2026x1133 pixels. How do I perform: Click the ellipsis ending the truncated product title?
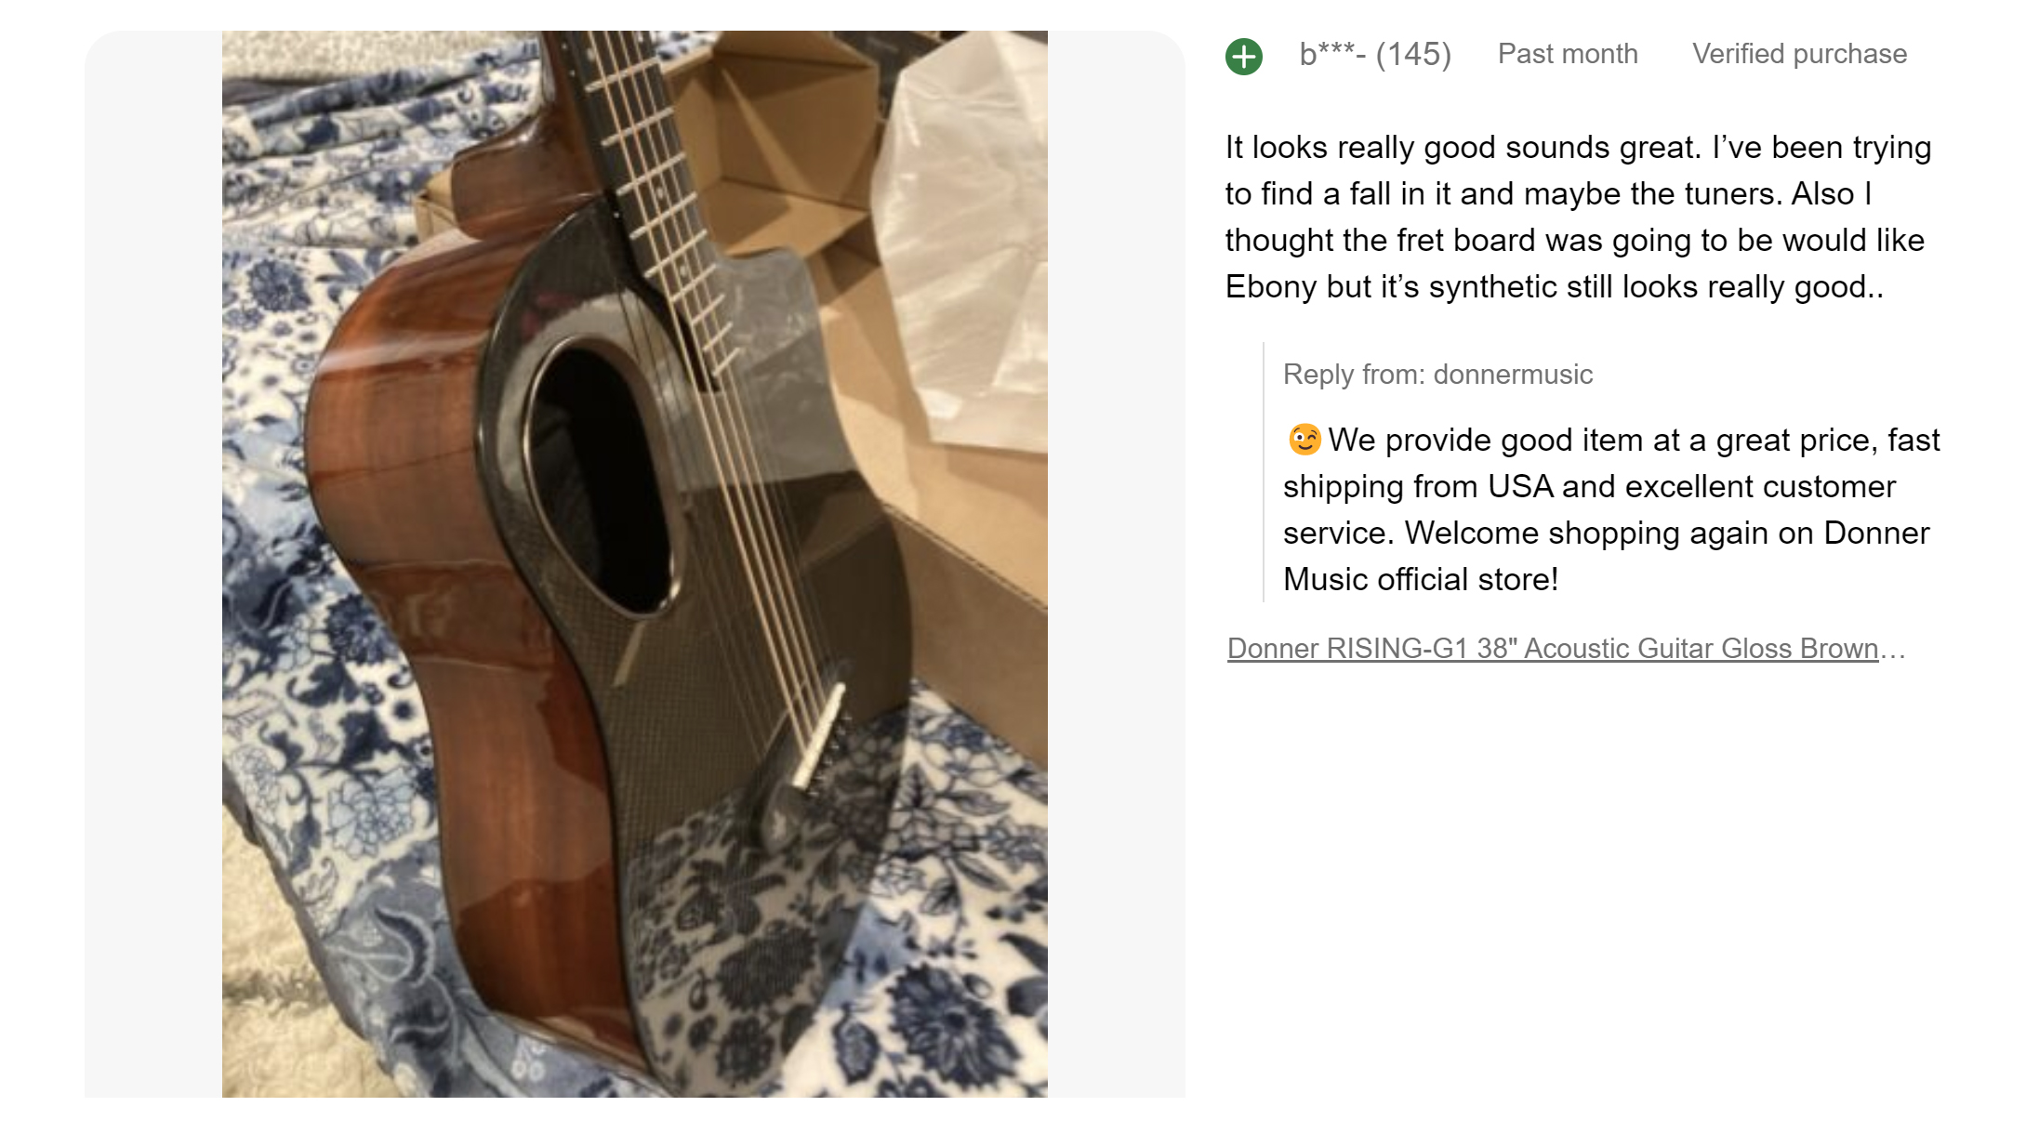pos(1893,648)
